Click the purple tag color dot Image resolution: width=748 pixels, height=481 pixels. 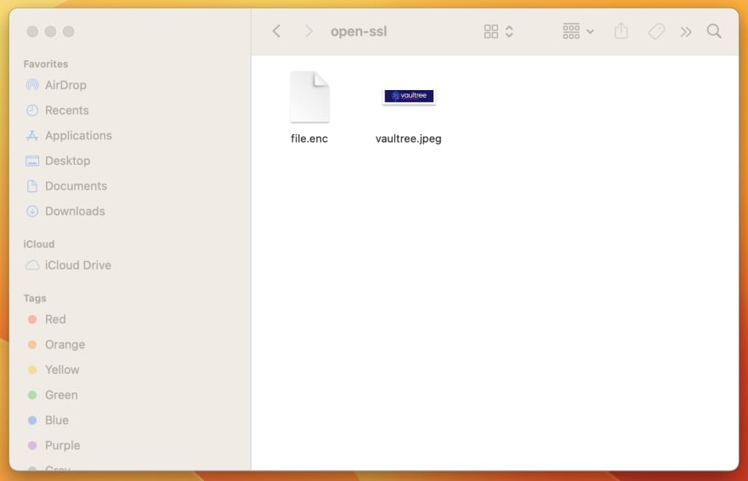[32, 445]
